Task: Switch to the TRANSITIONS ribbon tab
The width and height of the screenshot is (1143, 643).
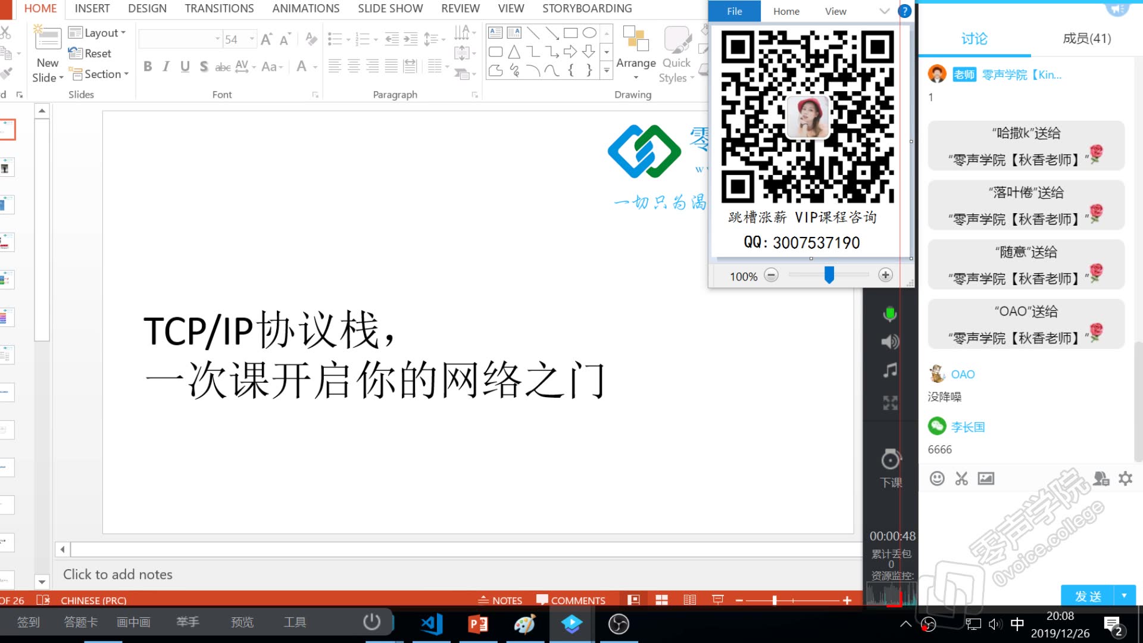Action: pos(219,8)
